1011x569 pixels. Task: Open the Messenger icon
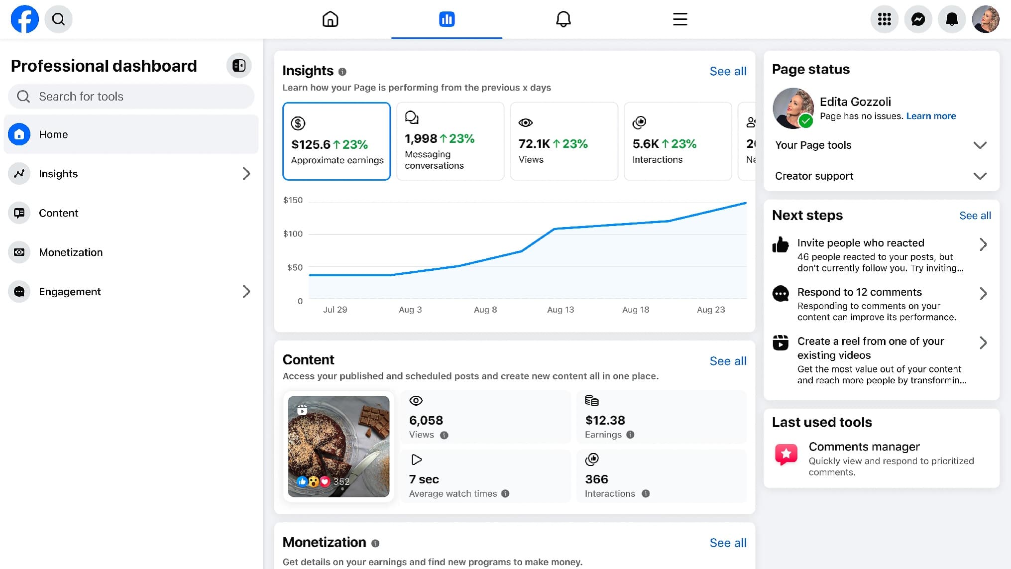918,19
